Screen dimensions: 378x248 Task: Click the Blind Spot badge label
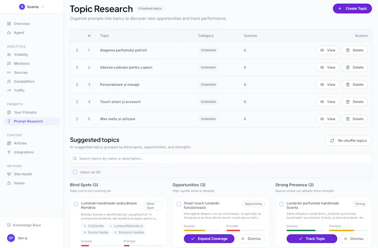(x=153, y=206)
